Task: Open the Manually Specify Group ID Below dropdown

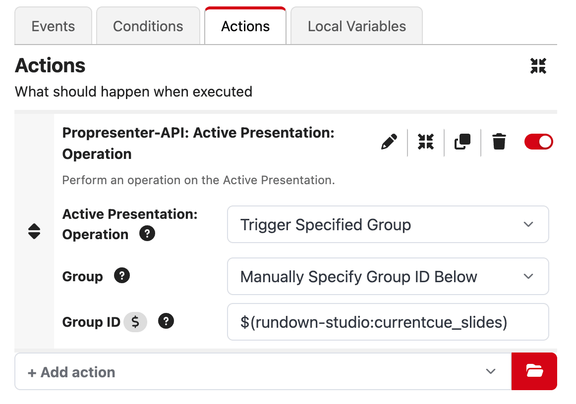Action: [x=388, y=276]
